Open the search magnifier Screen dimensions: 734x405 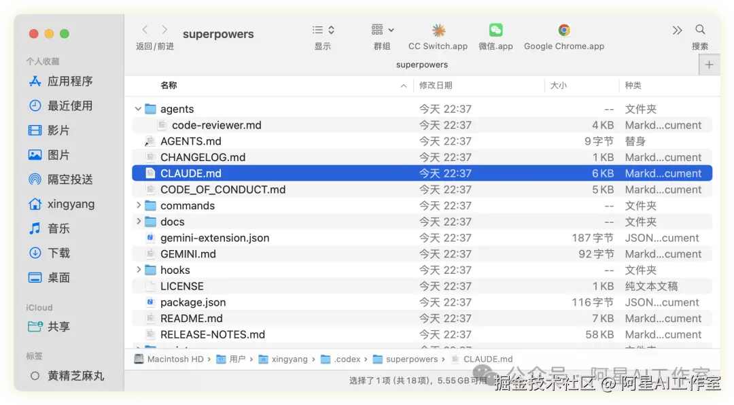[x=700, y=30]
